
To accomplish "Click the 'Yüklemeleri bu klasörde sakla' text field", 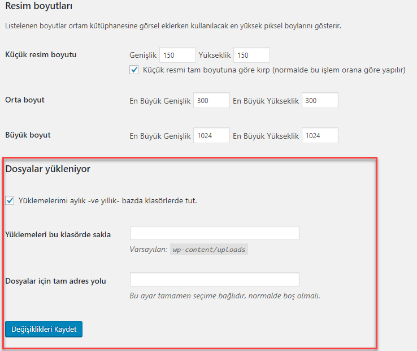I will [x=215, y=233].
